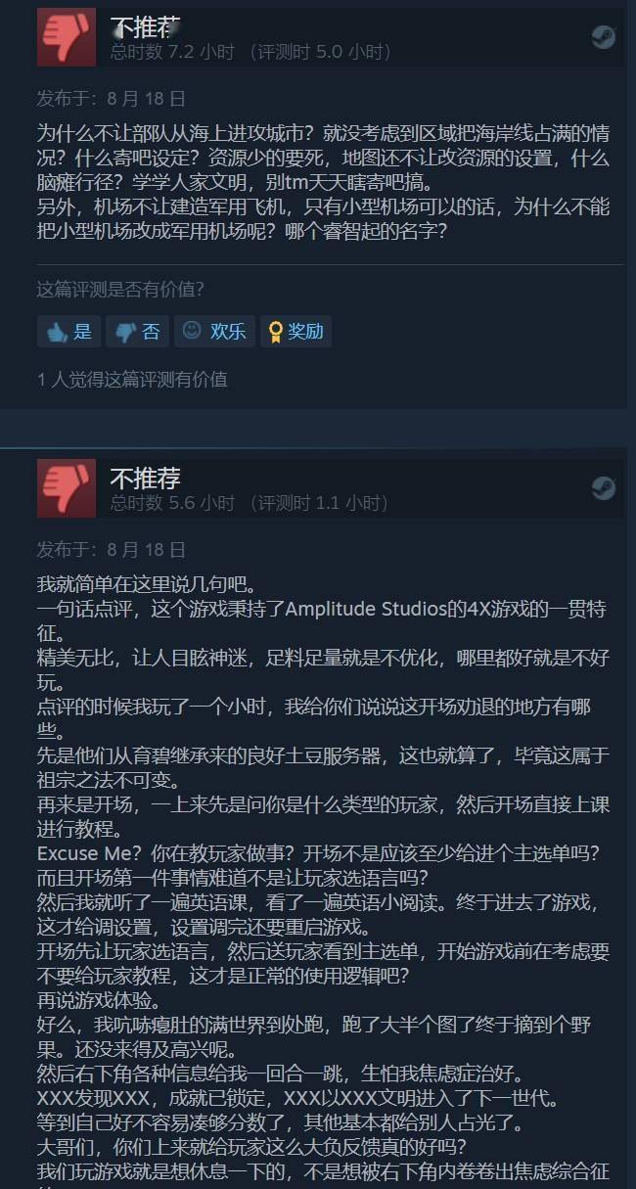The image size is (636, 1189).
Task: Click the Steam logo on second review
Action: pyautogui.click(x=603, y=488)
